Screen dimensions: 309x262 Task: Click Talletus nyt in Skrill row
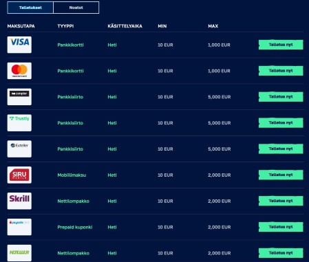[281, 201]
